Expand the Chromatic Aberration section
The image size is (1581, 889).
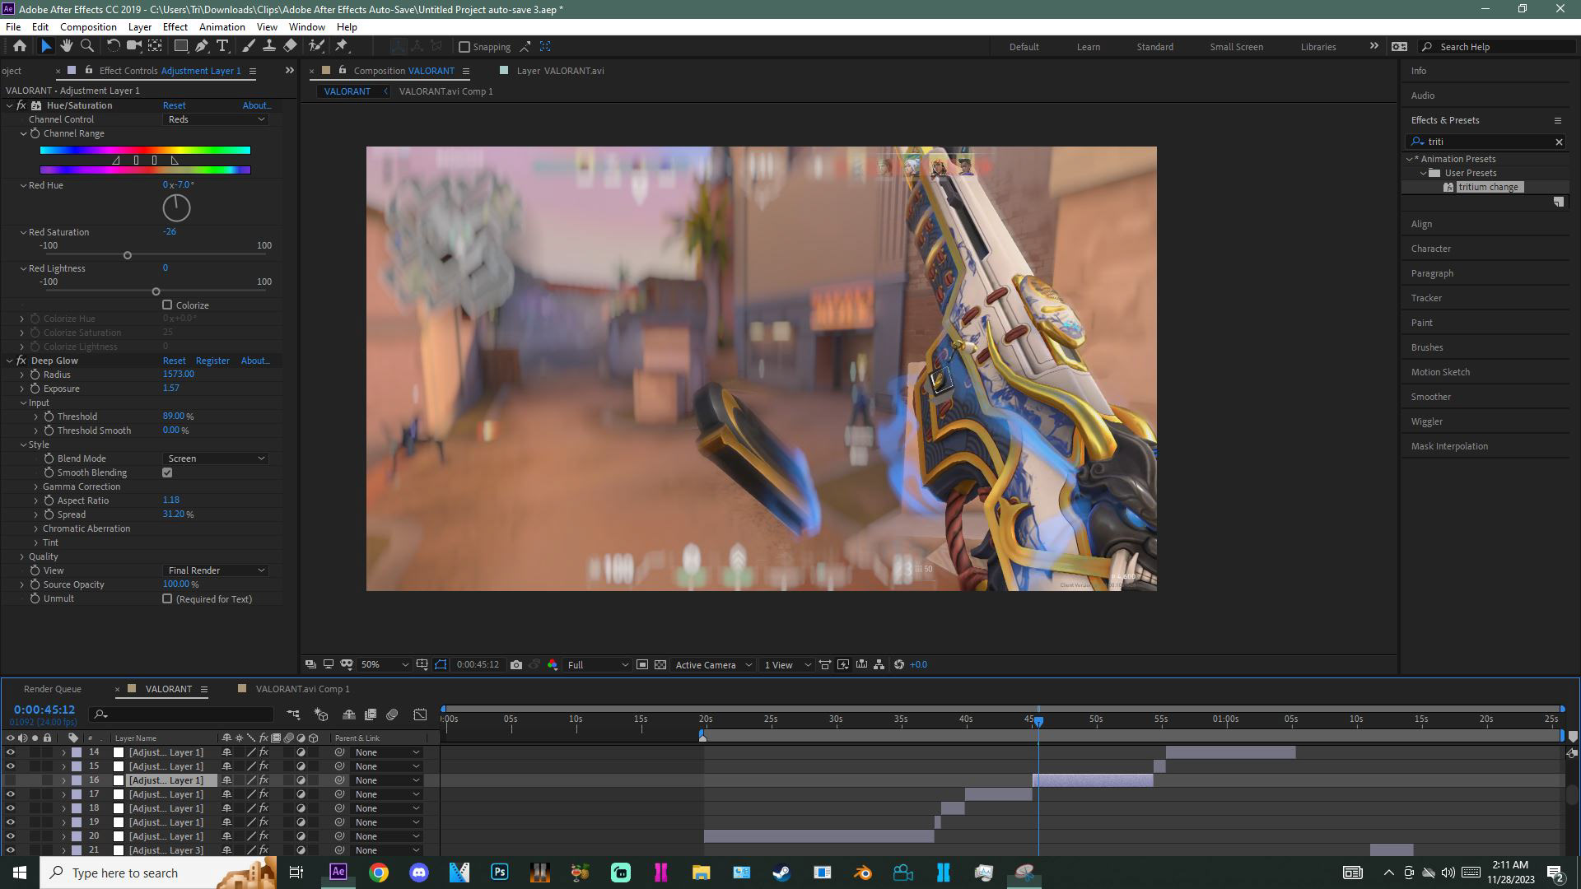pyautogui.click(x=36, y=528)
